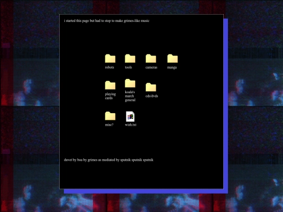Open the wish.txt file icon

click(x=130, y=116)
